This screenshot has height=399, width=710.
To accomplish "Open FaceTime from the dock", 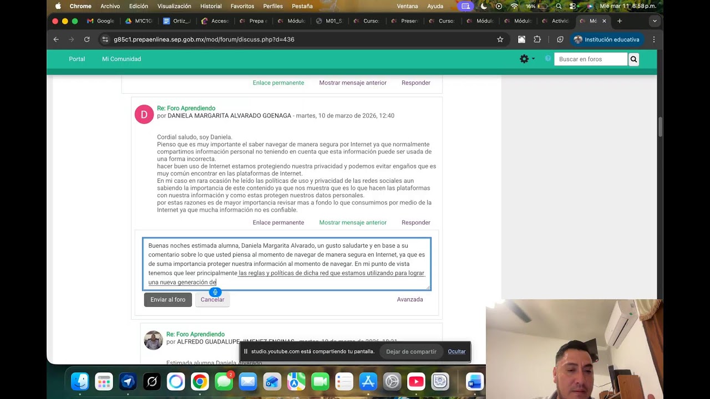I will 320,381.
